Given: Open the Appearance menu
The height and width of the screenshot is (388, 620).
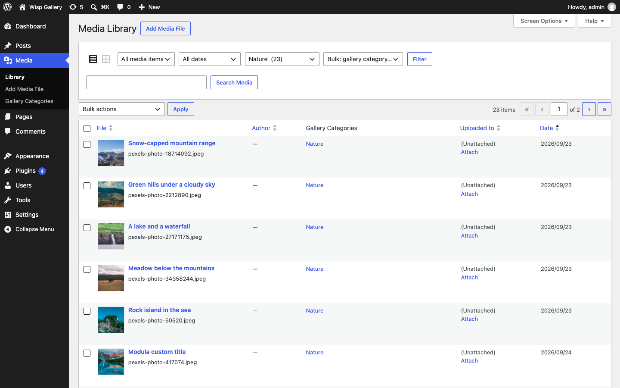Looking at the screenshot, I should tap(34, 156).
